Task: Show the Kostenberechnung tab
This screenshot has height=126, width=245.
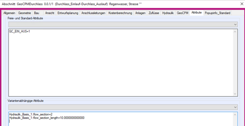Action: tap(120, 13)
